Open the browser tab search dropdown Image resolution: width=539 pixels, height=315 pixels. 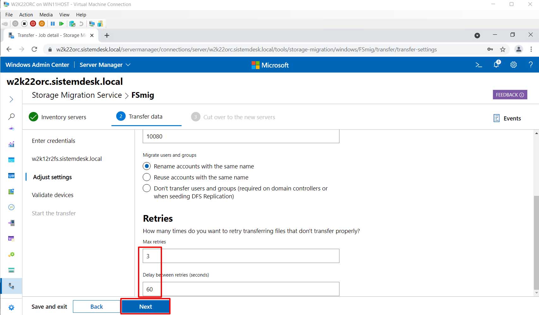point(477,35)
